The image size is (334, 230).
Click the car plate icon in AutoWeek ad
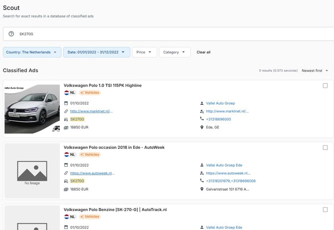[66, 181]
